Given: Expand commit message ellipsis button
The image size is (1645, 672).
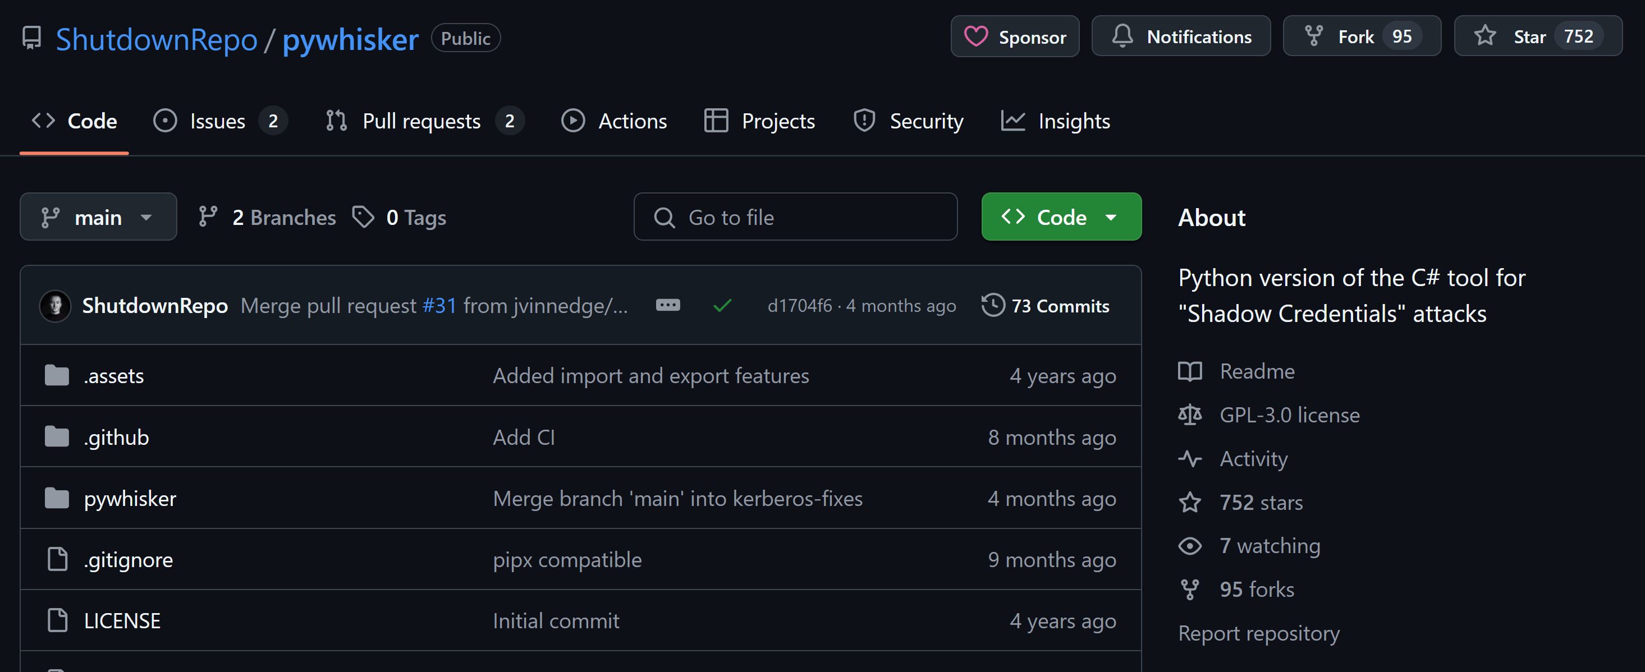Looking at the screenshot, I should point(667,305).
